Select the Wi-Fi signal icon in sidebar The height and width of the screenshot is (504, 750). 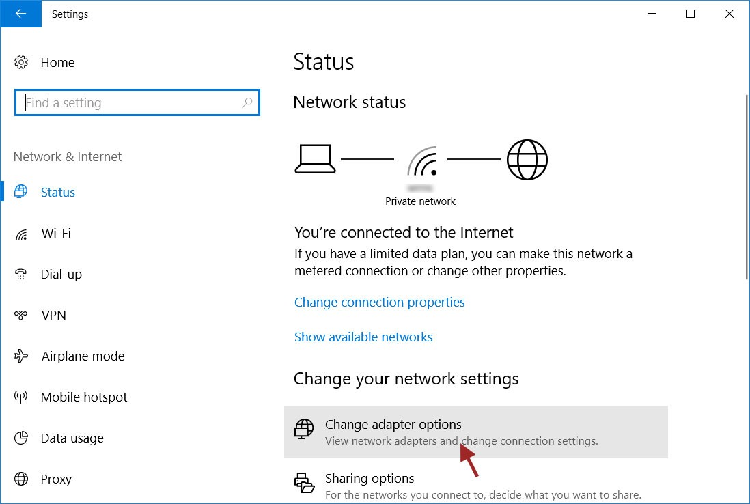click(x=21, y=234)
